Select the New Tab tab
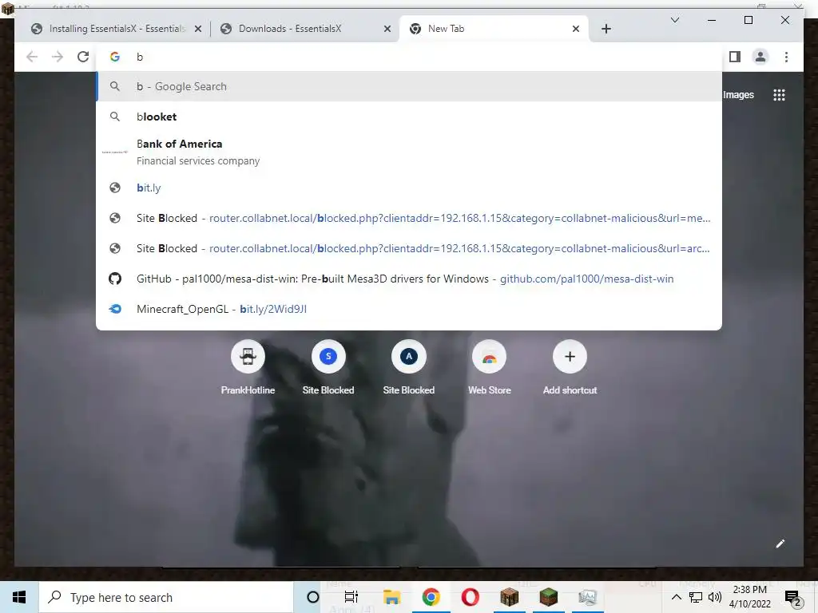Screen dimensions: 818x613 coord(493,29)
